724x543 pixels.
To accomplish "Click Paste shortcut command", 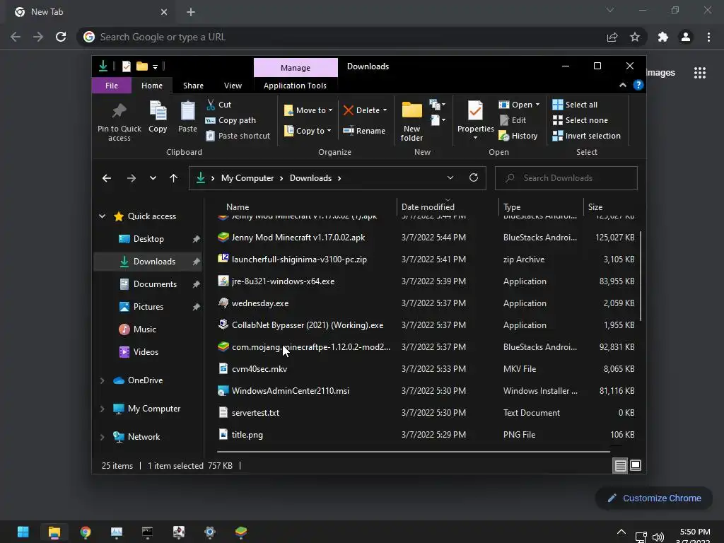I will click(238, 136).
